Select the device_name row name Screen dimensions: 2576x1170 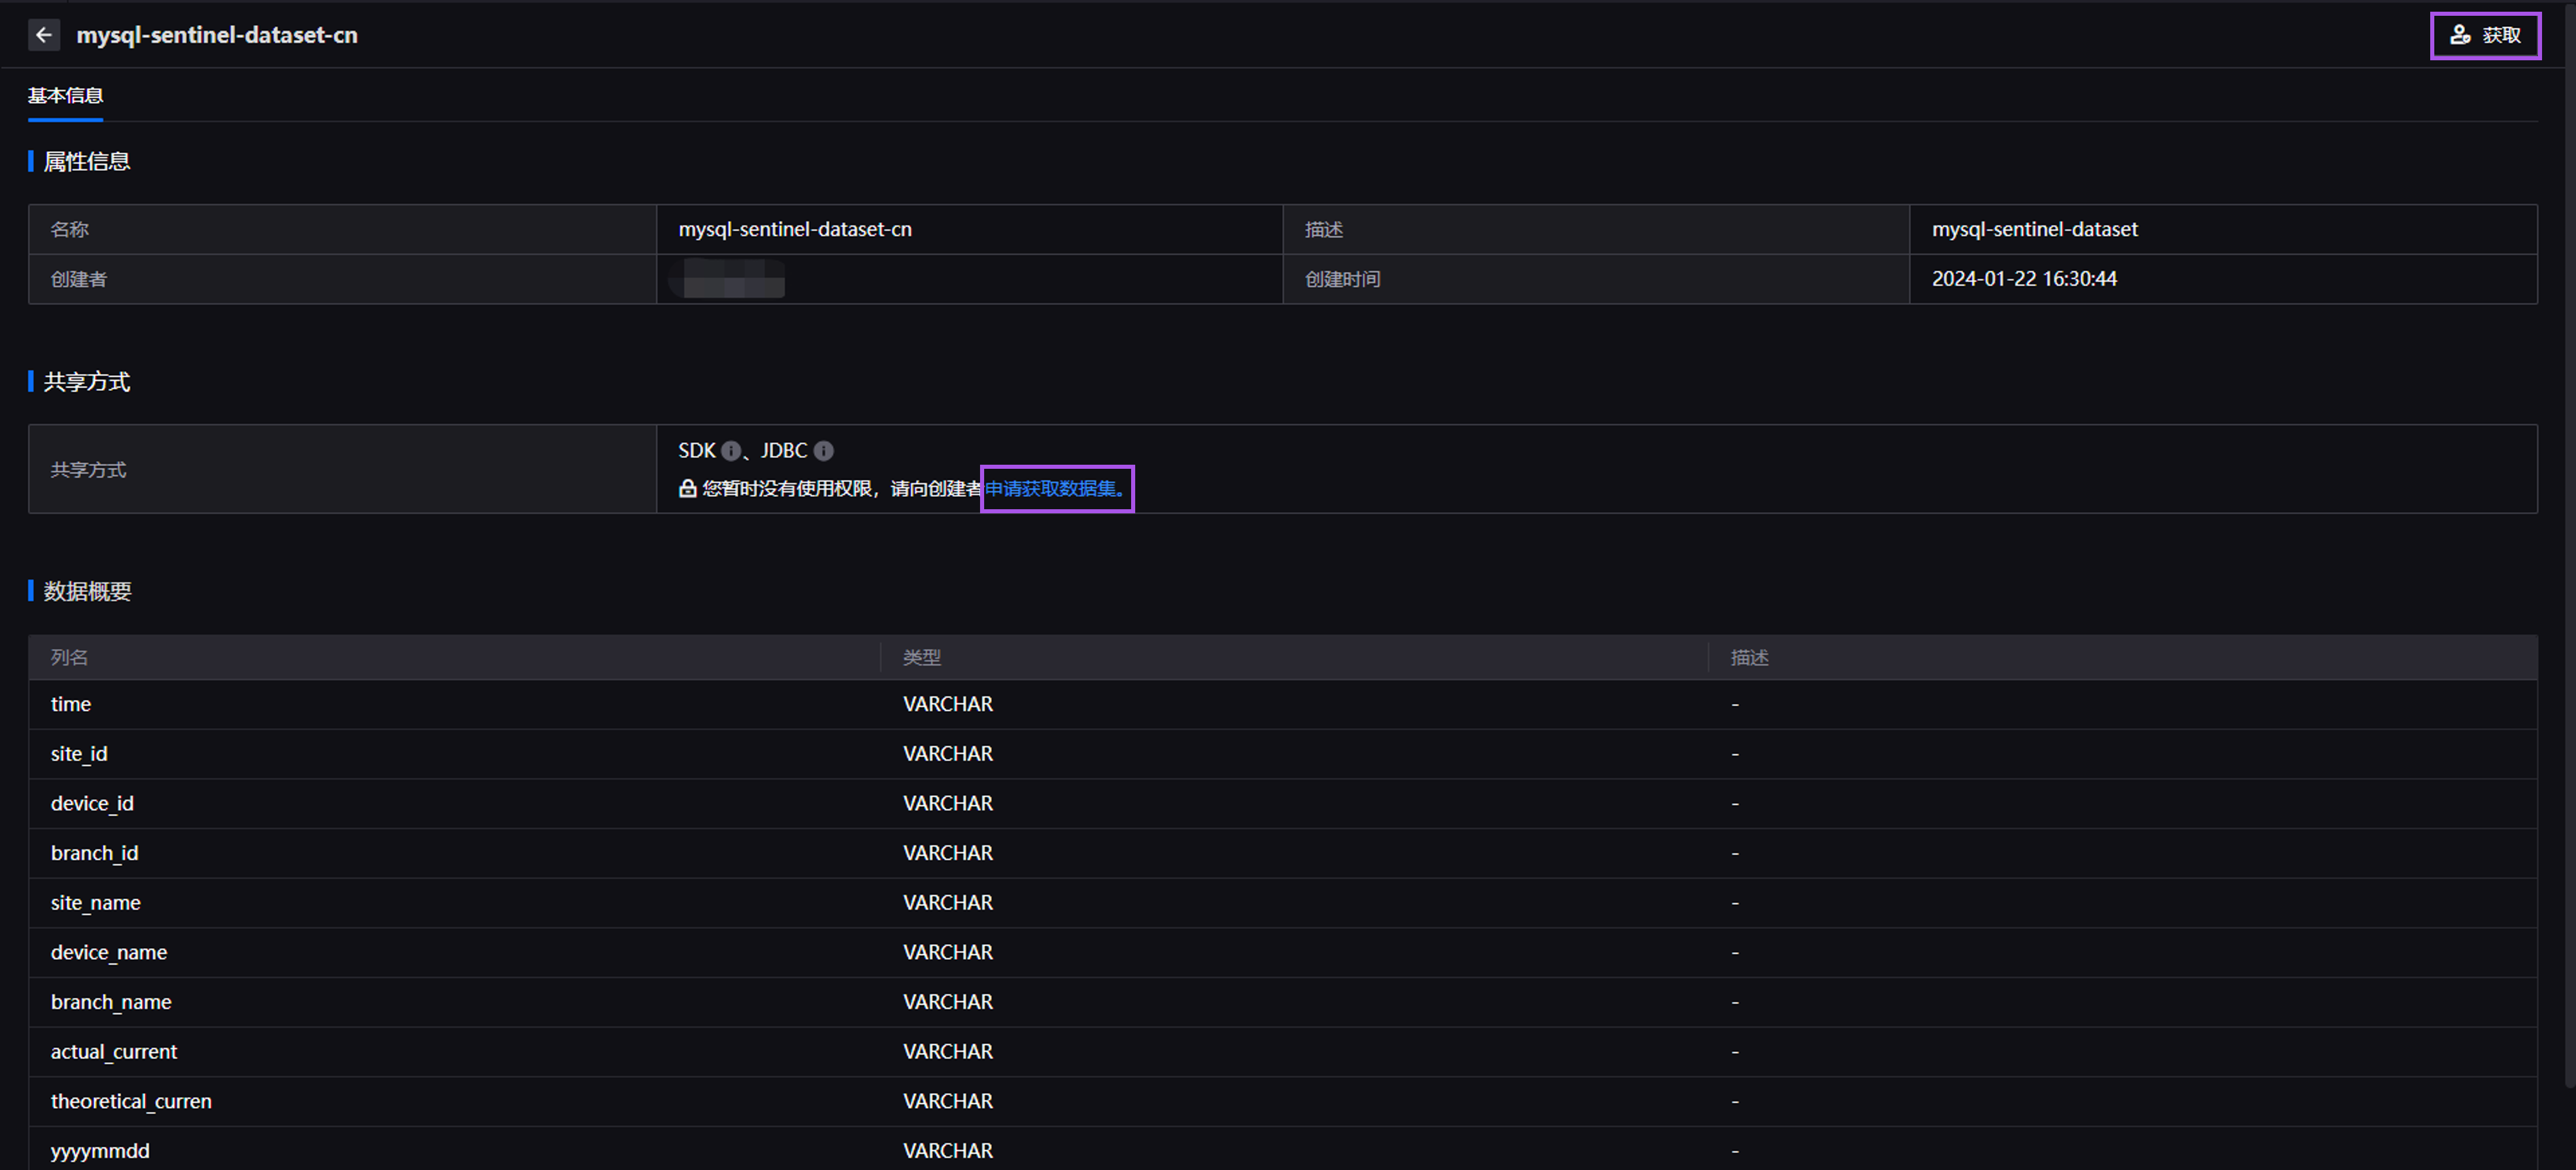coord(109,953)
